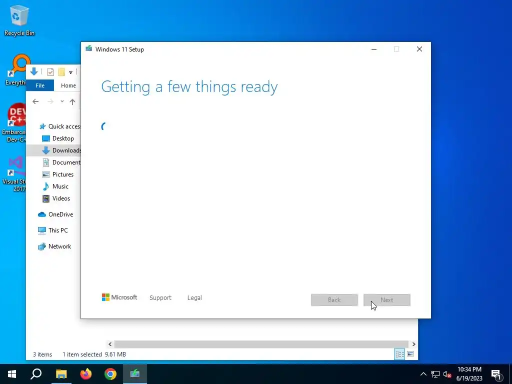Click the '1 item selected 9.61 MB' text

(x=94, y=354)
